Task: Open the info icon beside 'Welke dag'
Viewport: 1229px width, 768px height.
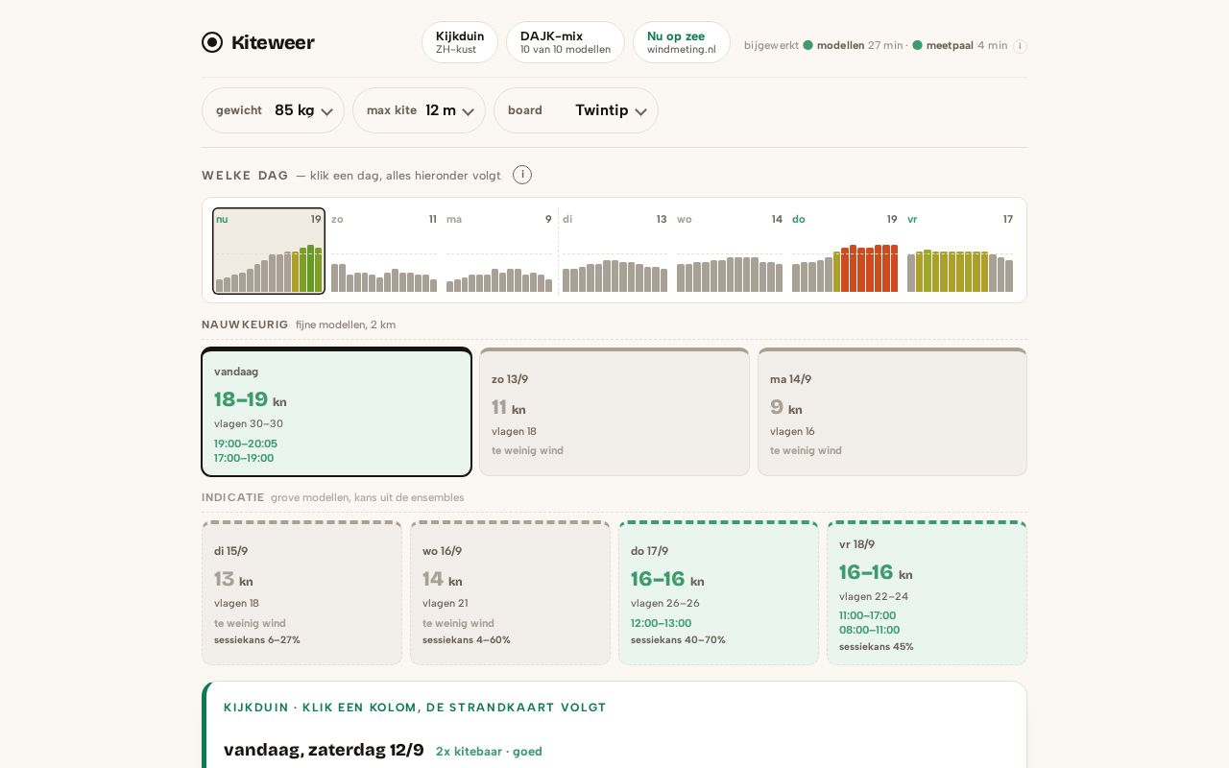Action: tap(522, 175)
